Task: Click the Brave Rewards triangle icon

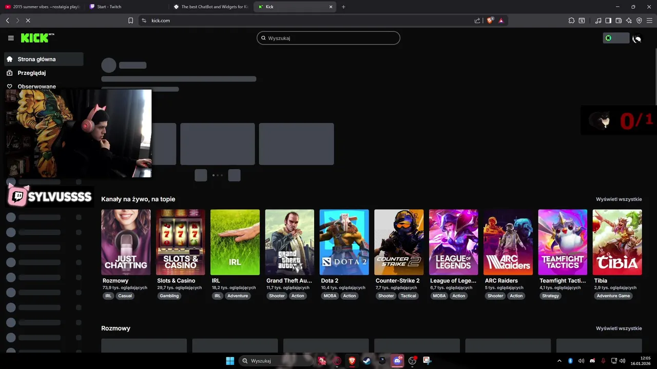Action: tap(501, 20)
